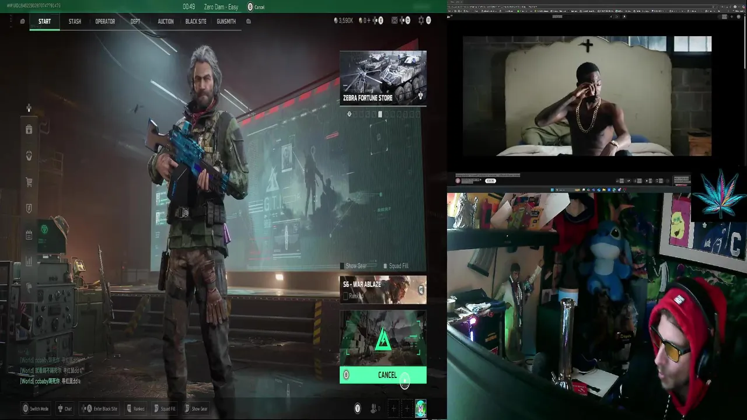The height and width of the screenshot is (420, 747).
Task: Open the menu icon beside settings gear
Action: [428, 20]
